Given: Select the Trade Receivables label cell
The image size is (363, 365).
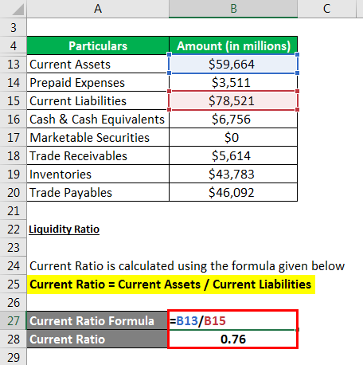Looking at the screenshot, I should [x=98, y=155].
